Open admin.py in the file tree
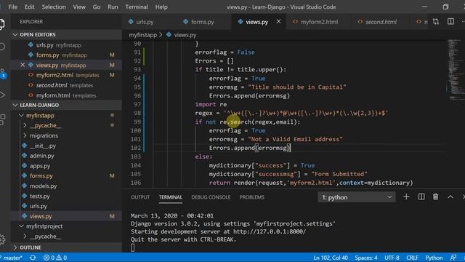 click(66, 156)
